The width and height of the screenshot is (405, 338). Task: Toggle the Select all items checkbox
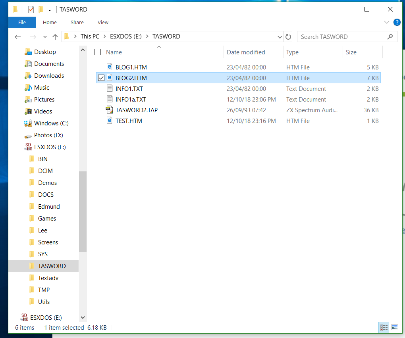click(x=98, y=52)
